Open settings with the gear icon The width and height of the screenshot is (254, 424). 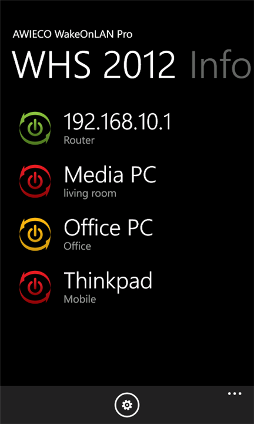pos(127,405)
